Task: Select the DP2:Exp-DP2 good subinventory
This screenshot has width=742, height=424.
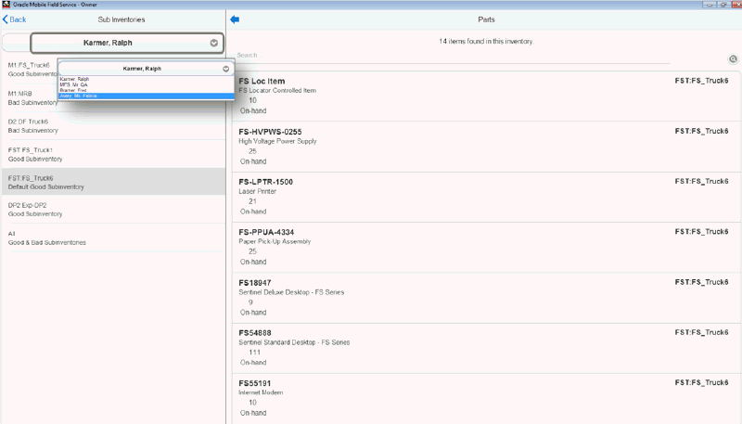Action: (x=113, y=210)
